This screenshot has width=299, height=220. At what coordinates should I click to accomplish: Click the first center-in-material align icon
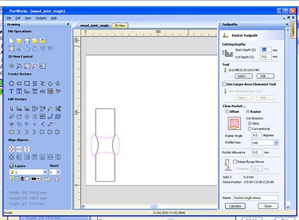pyautogui.click(x=11, y=149)
